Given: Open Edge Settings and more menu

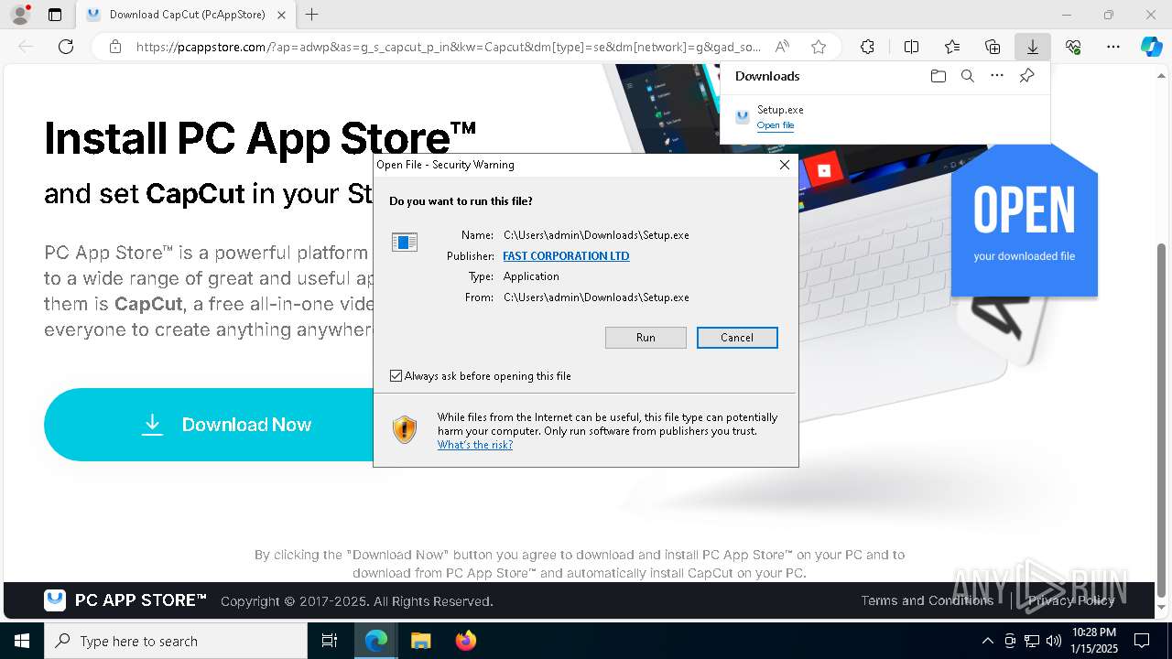Looking at the screenshot, I should click(x=1113, y=47).
